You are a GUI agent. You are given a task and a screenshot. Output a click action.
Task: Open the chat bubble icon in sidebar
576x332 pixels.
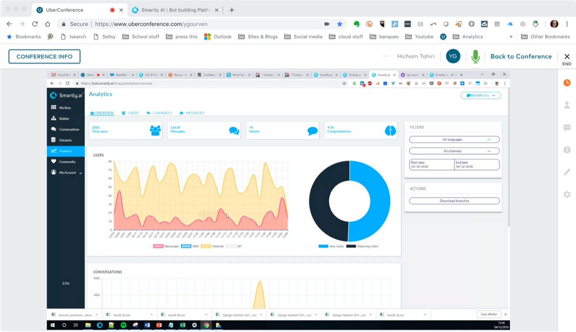point(567,128)
